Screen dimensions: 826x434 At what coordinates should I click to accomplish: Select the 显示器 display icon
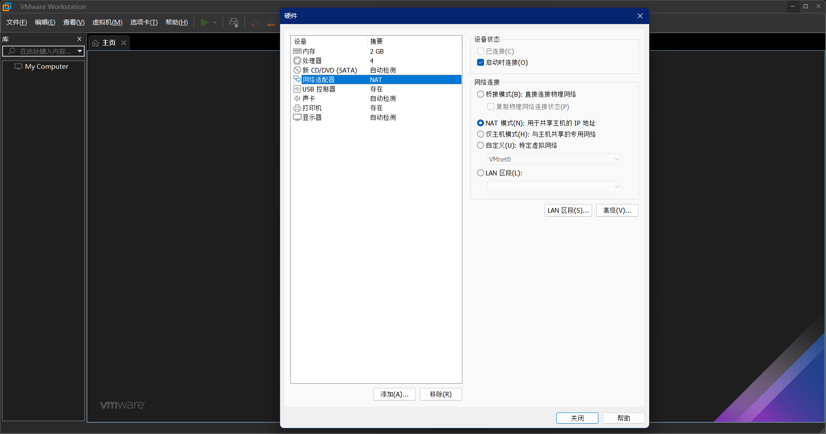point(297,117)
